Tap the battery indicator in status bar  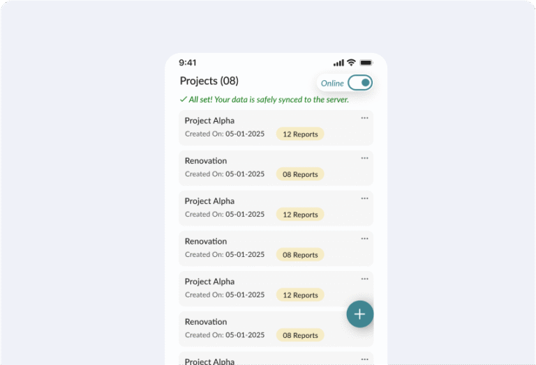click(x=366, y=63)
